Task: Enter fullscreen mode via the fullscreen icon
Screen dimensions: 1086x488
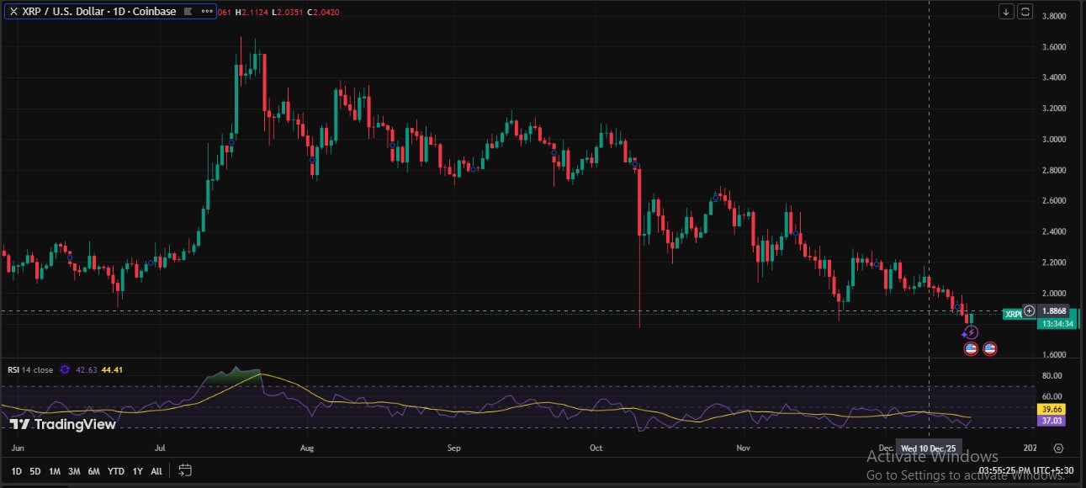Action: 1025,13
